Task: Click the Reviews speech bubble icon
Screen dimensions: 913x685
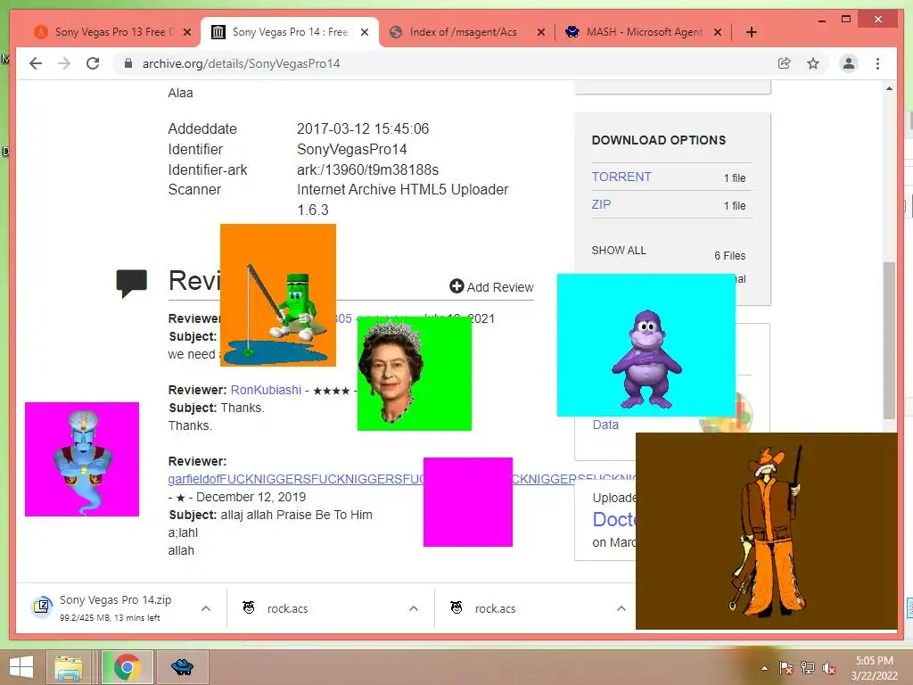Action: tap(132, 283)
